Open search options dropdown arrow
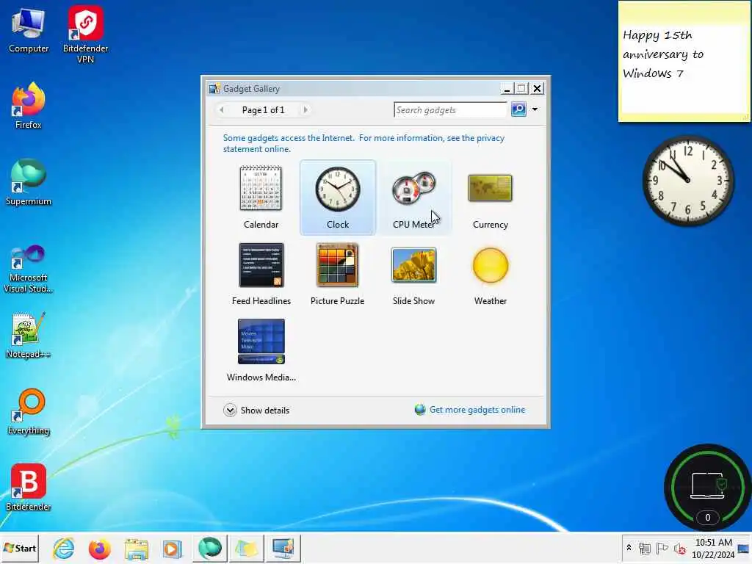 [535, 109]
